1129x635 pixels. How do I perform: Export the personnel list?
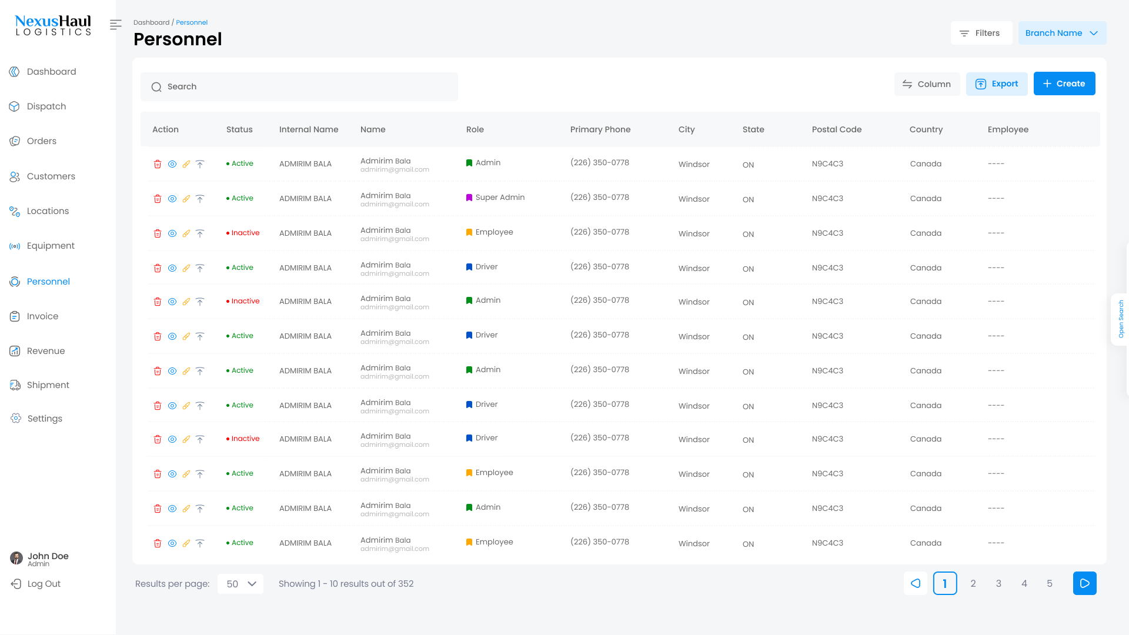[x=997, y=83]
